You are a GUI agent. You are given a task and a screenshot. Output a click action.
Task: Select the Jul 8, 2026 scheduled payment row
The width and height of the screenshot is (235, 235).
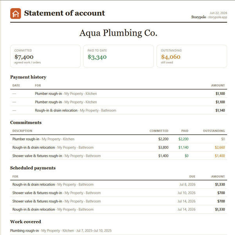(119, 184)
